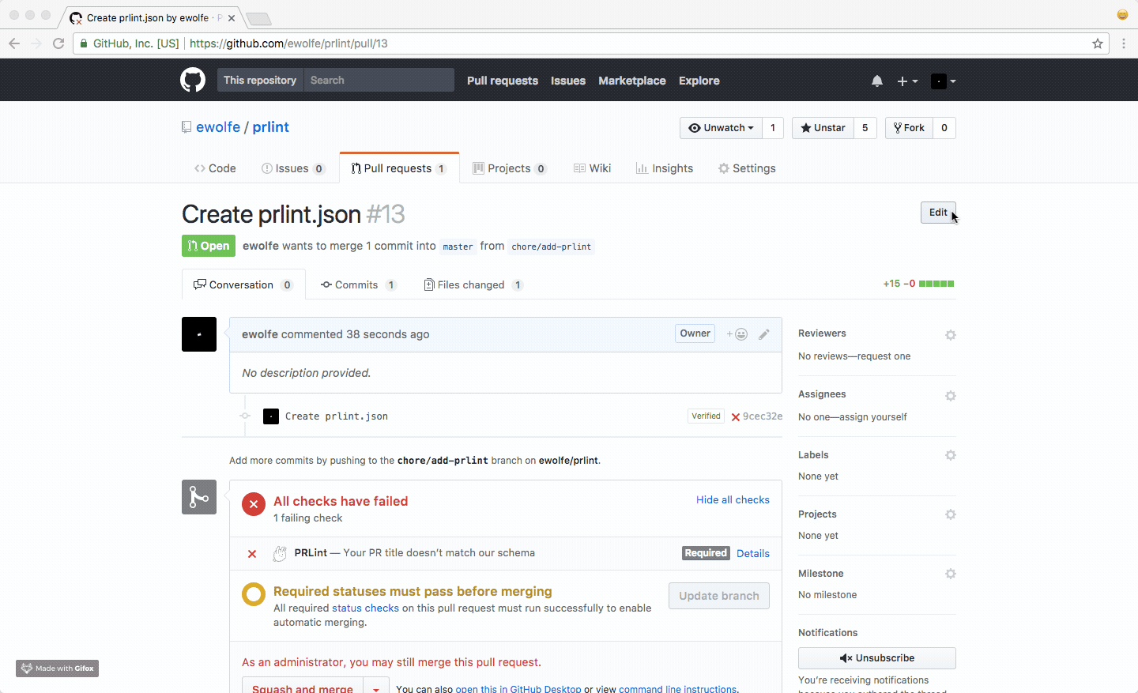Open the notifications bell icon
Image resolution: width=1138 pixels, height=693 pixels.
click(877, 81)
